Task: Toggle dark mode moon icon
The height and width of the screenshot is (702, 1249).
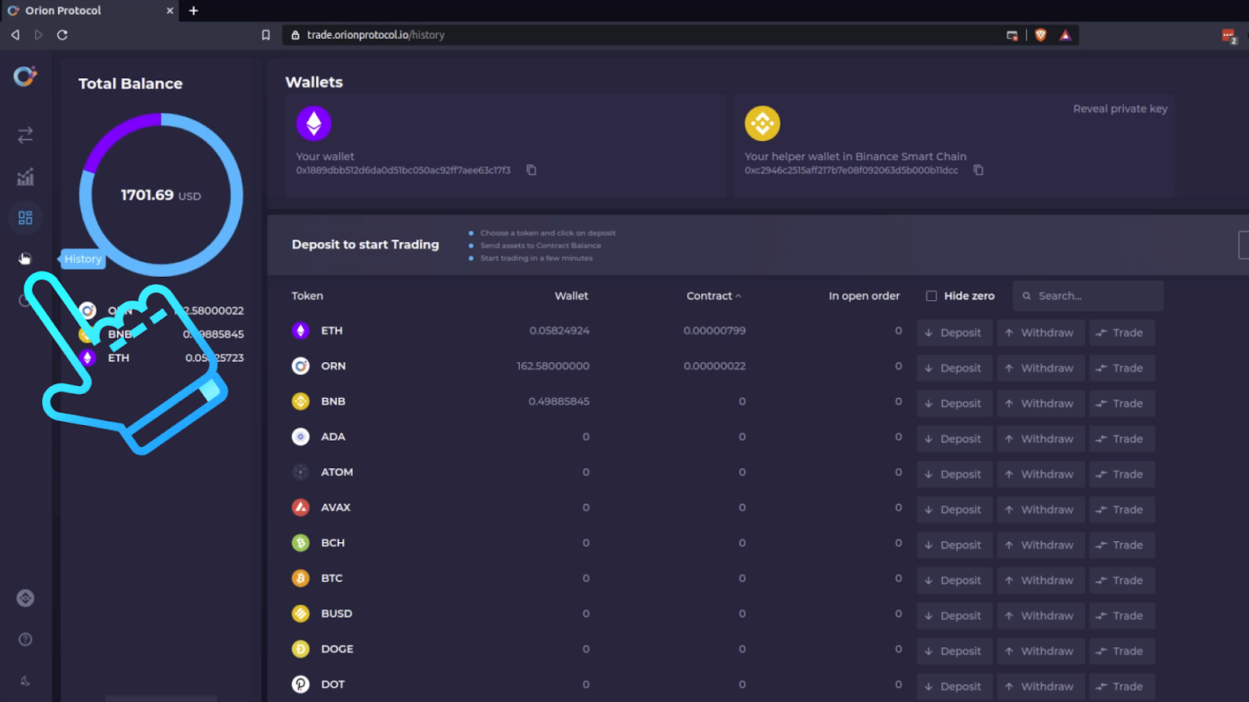Action: click(25, 681)
